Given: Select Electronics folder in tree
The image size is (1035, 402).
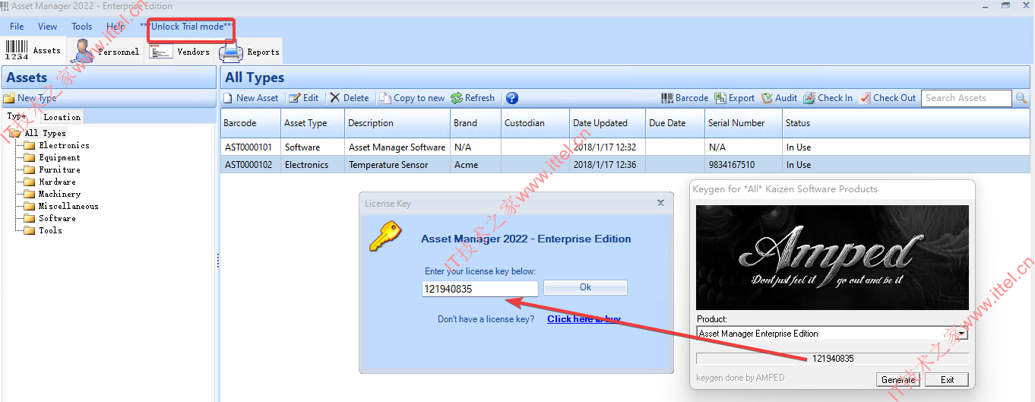Looking at the screenshot, I should pyautogui.click(x=64, y=145).
